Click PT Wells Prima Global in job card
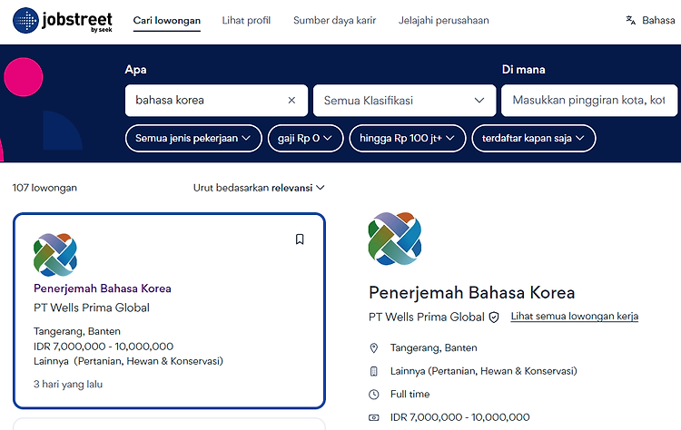This screenshot has width=681, height=430. [x=92, y=308]
